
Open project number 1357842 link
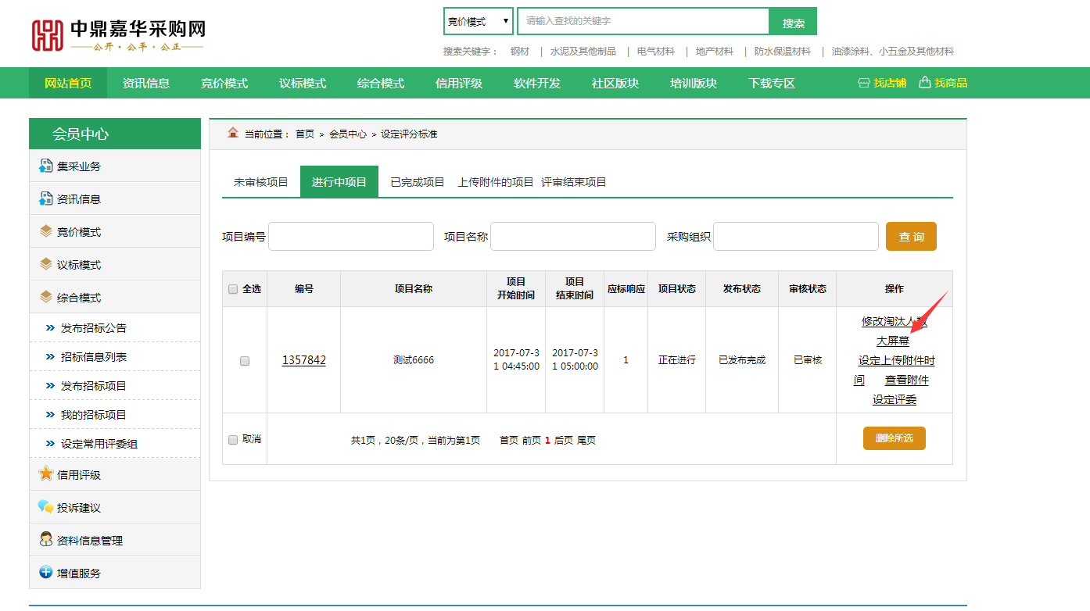click(x=304, y=360)
